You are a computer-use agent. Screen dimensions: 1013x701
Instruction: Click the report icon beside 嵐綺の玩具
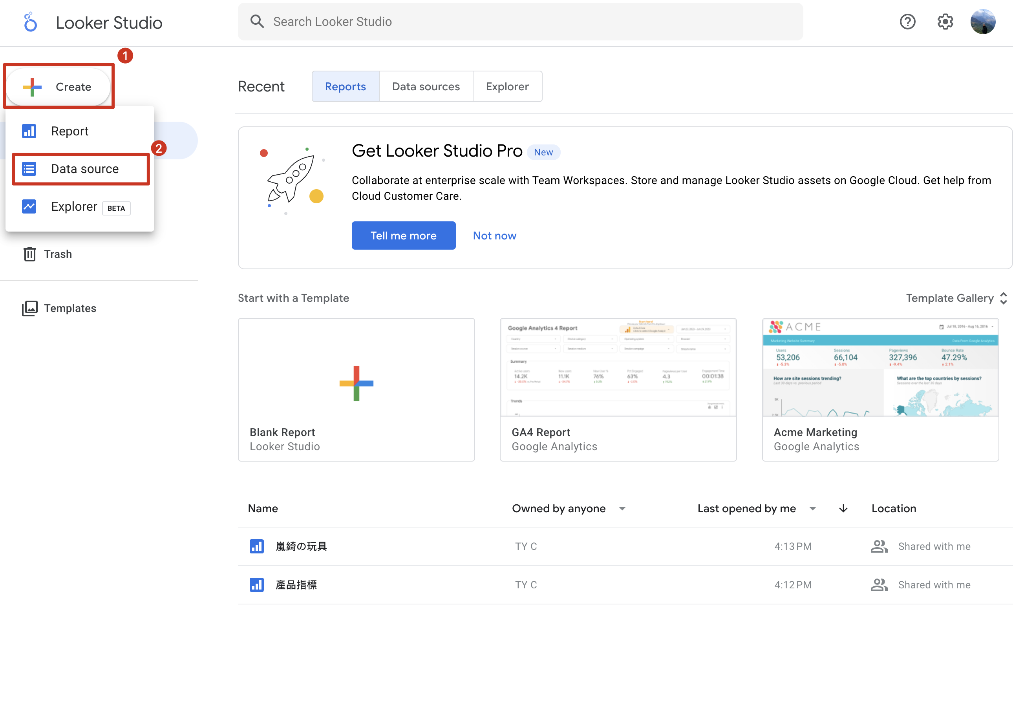click(256, 546)
